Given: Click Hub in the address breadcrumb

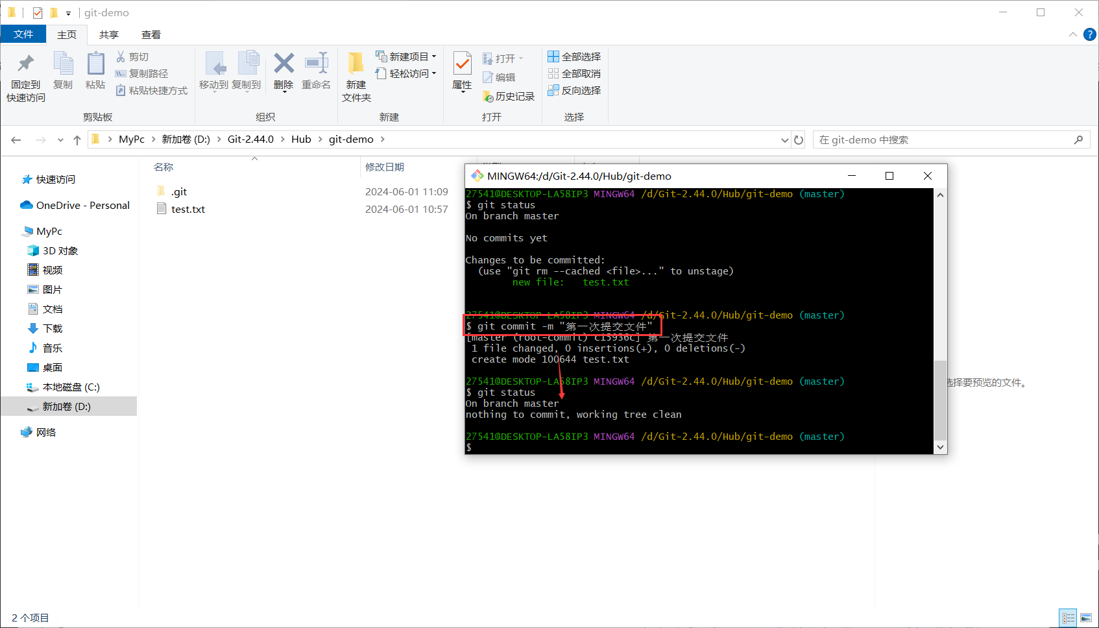Looking at the screenshot, I should (x=301, y=139).
